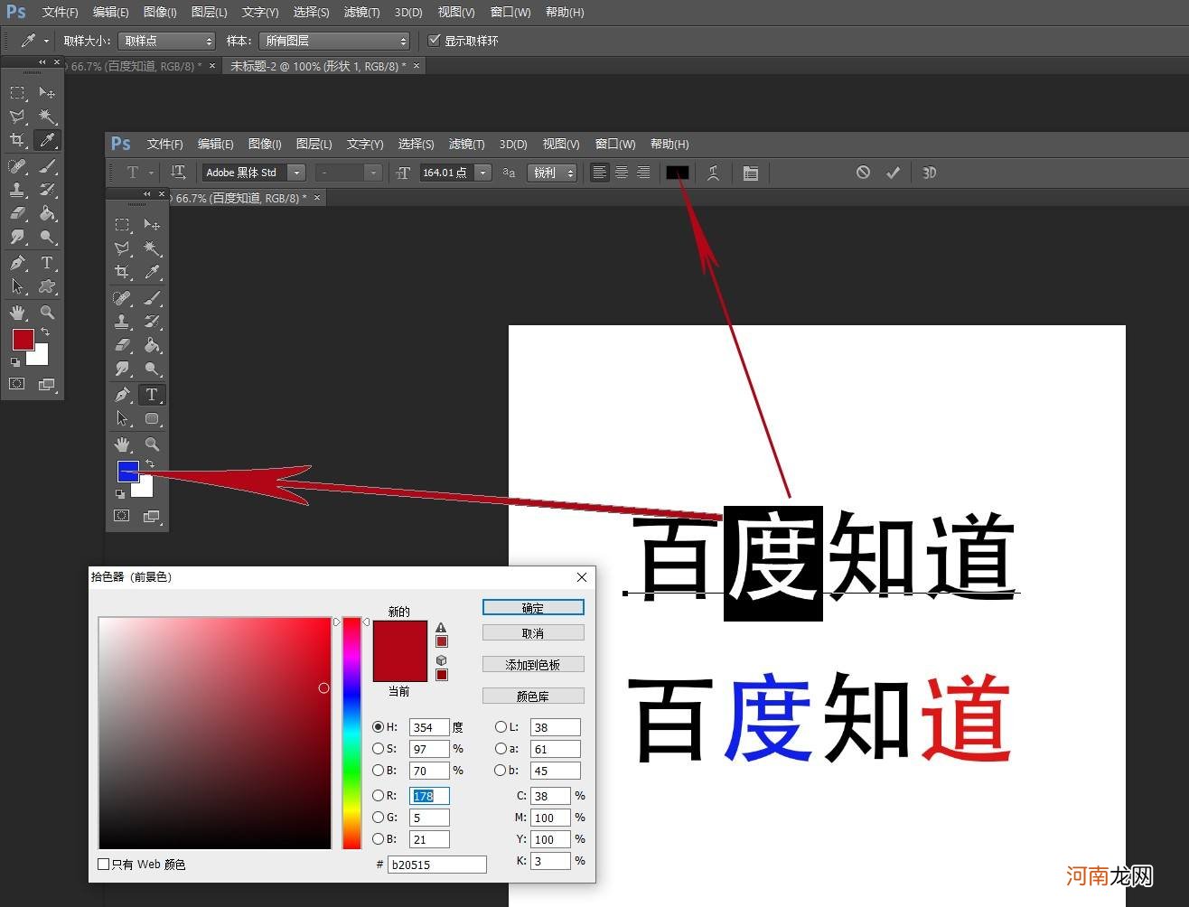The image size is (1189, 907).
Task: Select highlighted Type tool in inner toolbox
Action: click(152, 395)
